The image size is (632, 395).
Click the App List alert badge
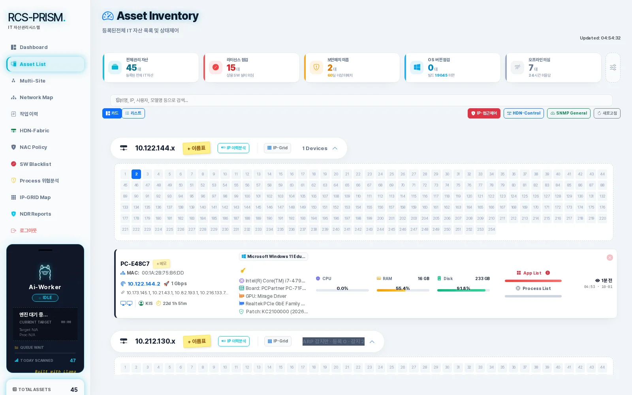tap(548, 273)
